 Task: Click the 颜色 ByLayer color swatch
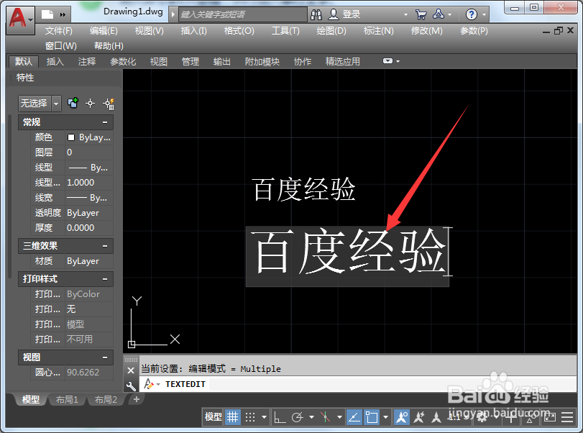71,137
